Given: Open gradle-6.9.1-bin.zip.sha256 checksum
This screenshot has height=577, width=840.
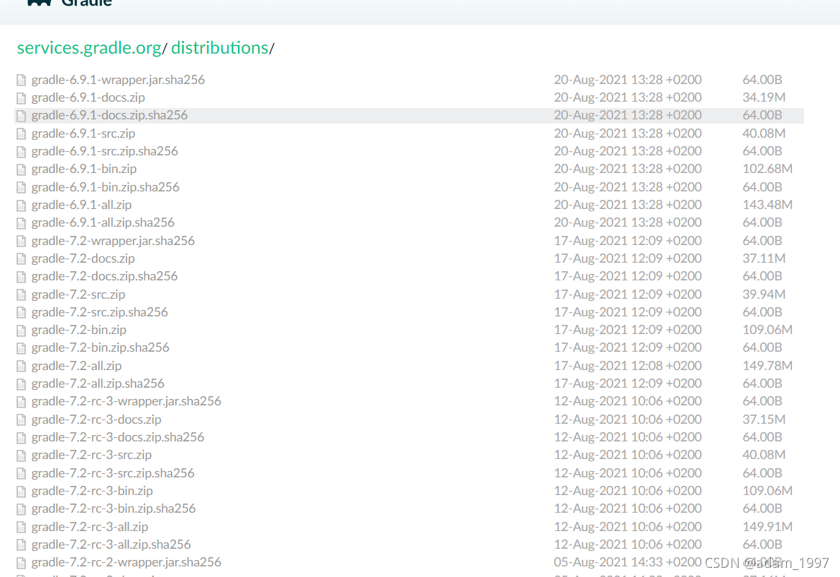Looking at the screenshot, I should (x=105, y=187).
